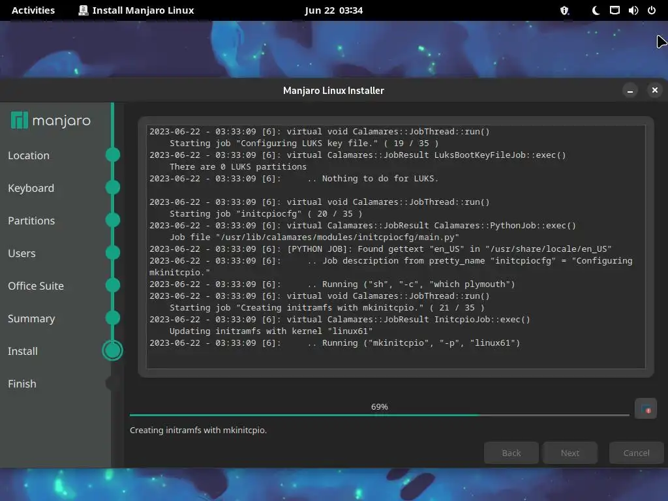Click the network display tray icon
The width and height of the screenshot is (668, 501).
pyautogui.click(x=615, y=10)
